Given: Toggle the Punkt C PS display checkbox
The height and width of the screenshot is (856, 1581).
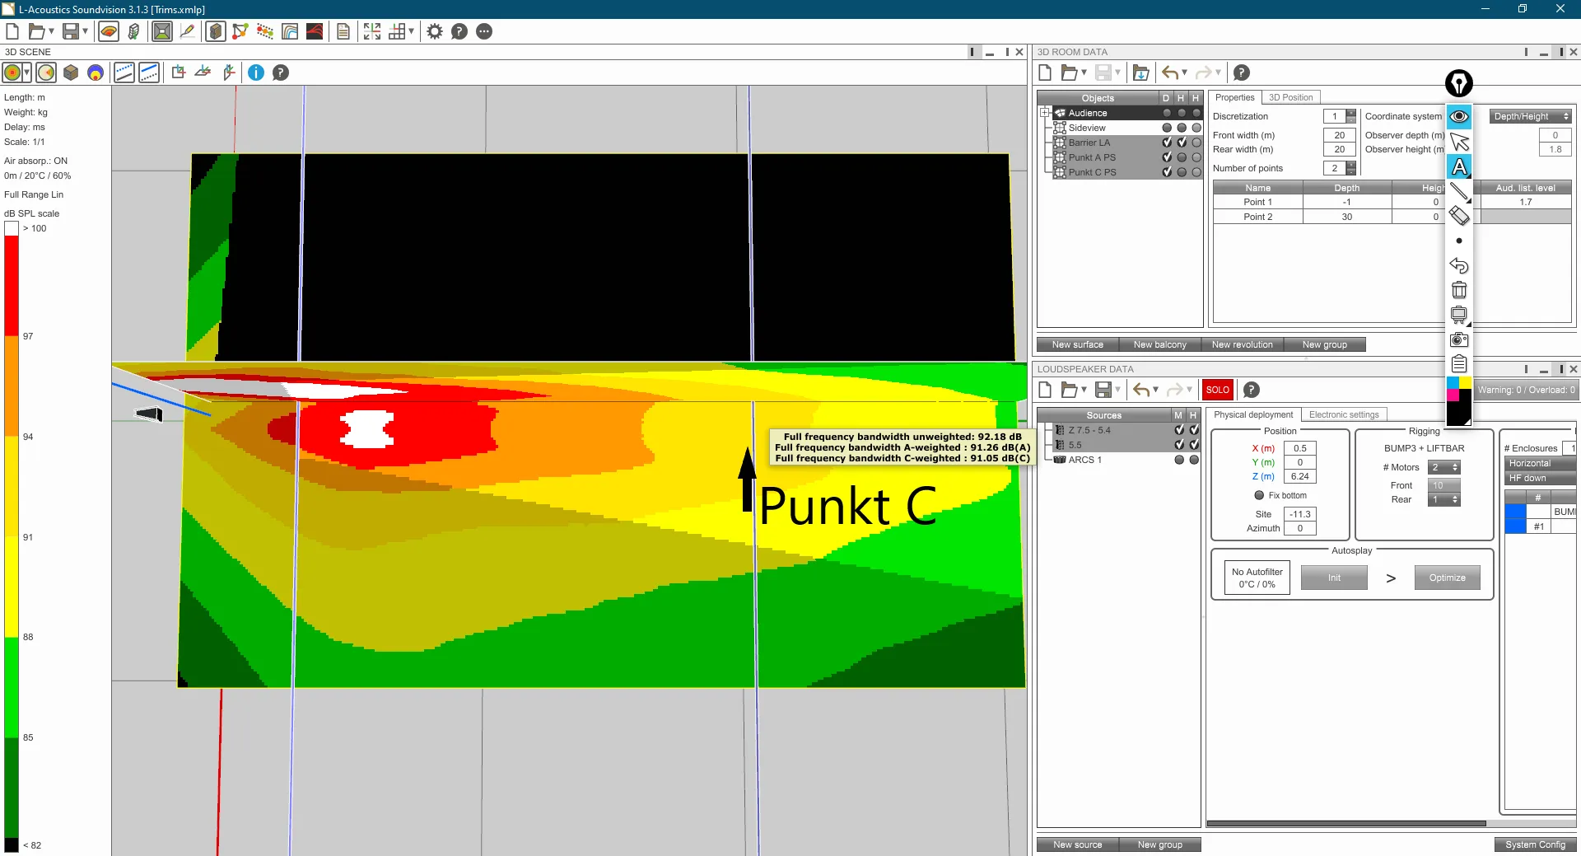Looking at the screenshot, I should coord(1167,172).
